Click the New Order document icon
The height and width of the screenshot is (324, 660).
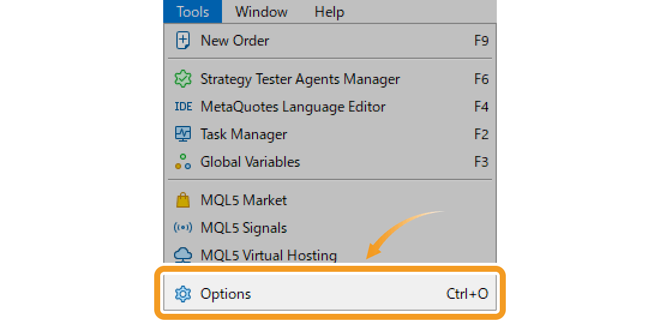182,41
